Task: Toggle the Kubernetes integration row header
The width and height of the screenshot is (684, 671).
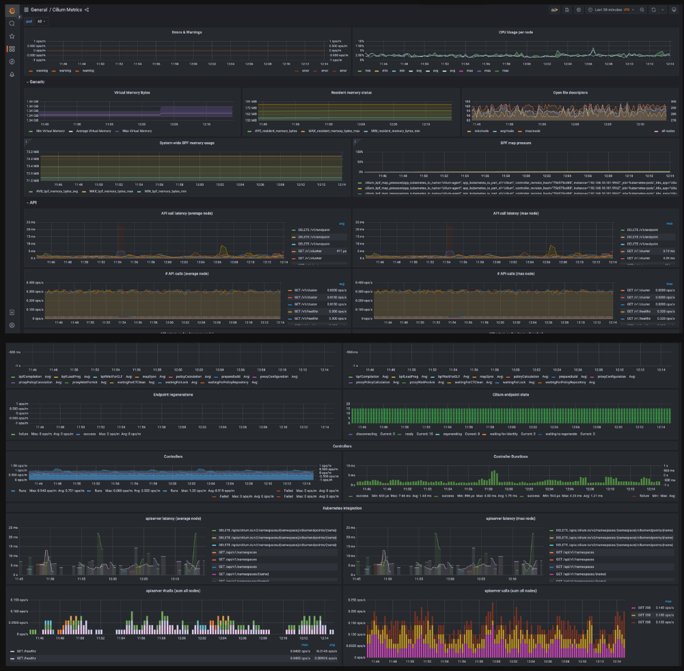Action: coord(342,508)
